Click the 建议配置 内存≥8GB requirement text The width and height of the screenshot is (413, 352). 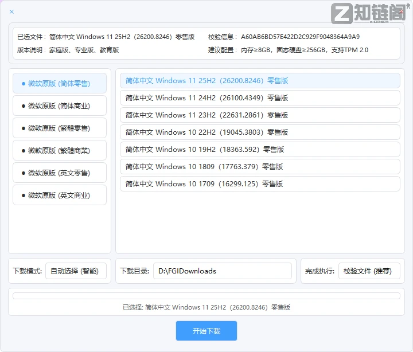click(x=305, y=50)
